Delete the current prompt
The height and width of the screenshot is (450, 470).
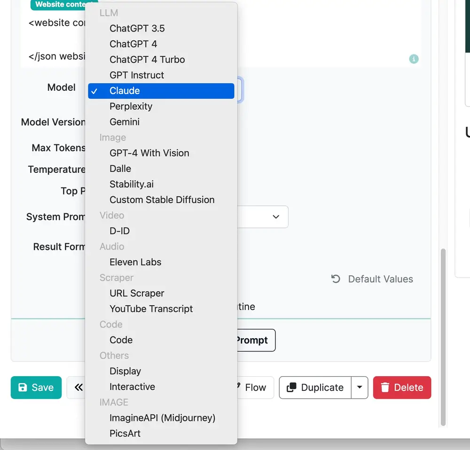click(x=402, y=388)
